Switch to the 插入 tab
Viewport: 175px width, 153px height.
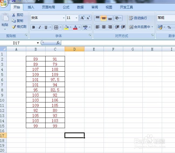tap(31, 7)
